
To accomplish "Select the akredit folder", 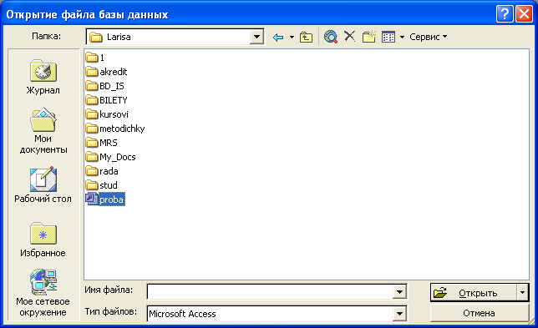I will click(106, 72).
